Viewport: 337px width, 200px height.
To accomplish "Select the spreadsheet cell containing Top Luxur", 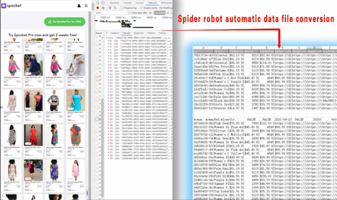I will click(x=221, y=191).
